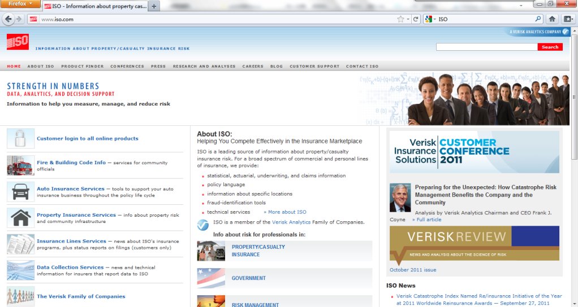Go back to the previous page

(8, 19)
